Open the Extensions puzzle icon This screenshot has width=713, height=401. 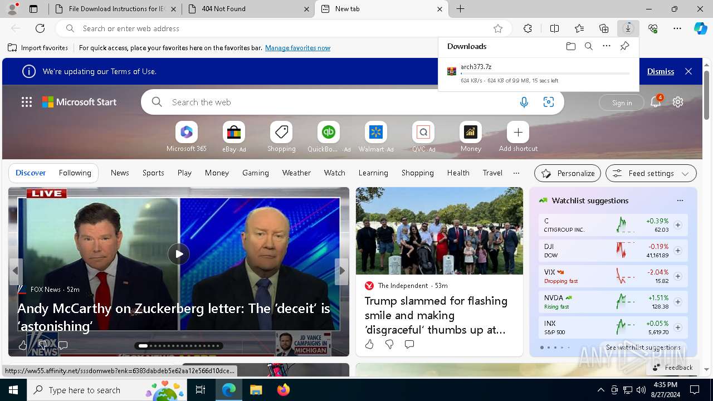coord(528,28)
